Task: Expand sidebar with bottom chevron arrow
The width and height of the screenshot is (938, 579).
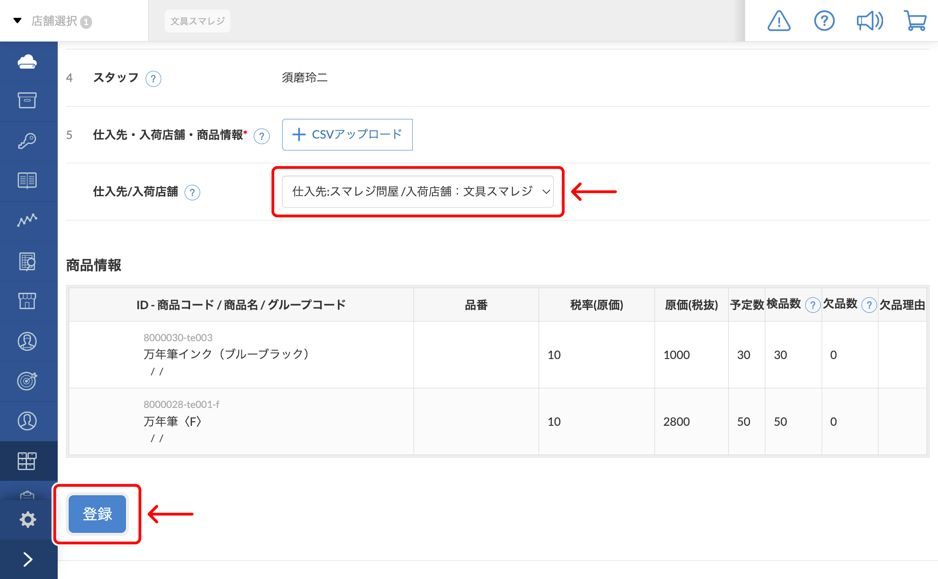Action: [x=27, y=559]
